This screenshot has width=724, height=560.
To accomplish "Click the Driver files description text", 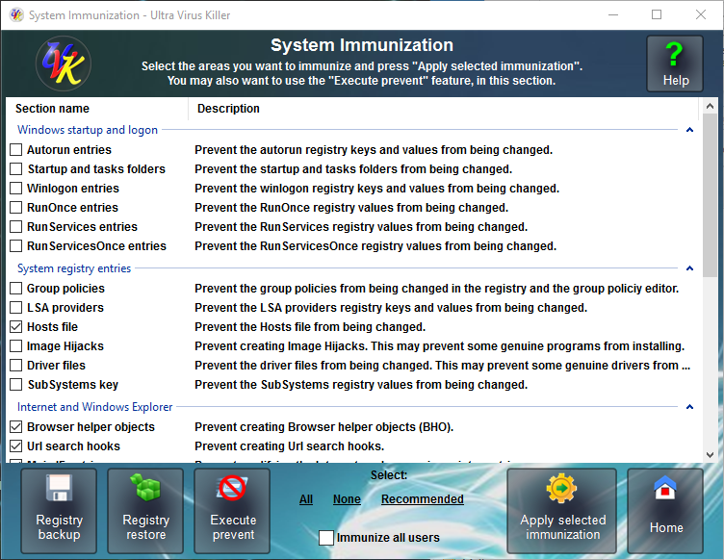I will tap(442, 366).
